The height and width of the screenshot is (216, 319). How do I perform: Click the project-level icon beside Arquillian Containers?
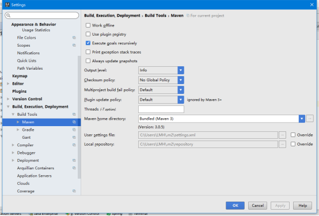coord(74,168)
